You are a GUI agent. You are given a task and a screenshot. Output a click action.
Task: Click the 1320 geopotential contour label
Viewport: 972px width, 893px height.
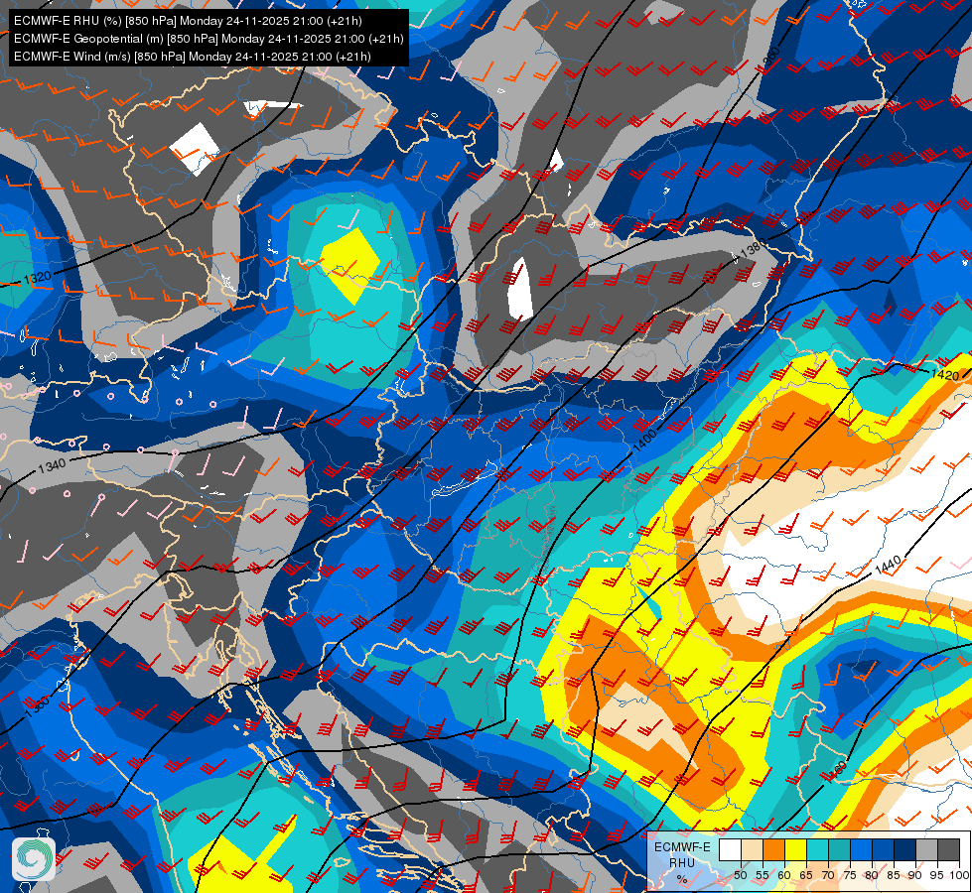click(x=37, y=278)
